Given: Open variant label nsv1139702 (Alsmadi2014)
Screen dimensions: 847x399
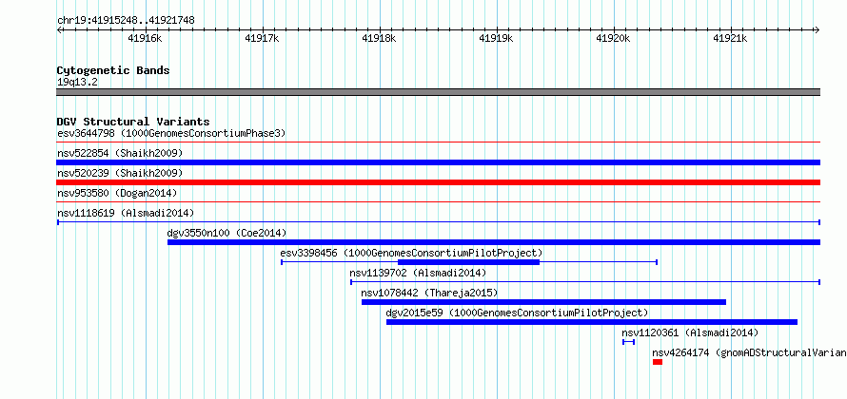Looking at the screenshot, I should point(418,273).
